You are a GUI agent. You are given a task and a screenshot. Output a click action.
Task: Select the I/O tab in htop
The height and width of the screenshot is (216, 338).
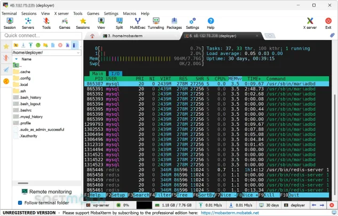[x=115, y=74]
